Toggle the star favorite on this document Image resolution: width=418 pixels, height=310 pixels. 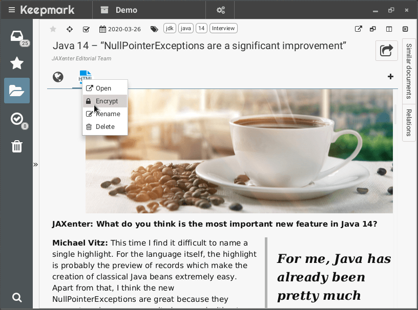53,29
